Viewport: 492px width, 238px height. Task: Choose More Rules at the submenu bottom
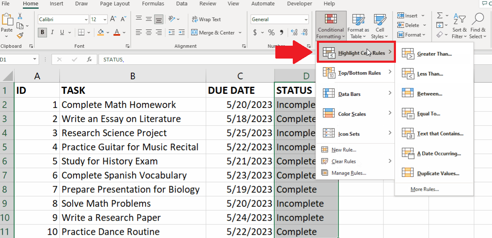425,189
